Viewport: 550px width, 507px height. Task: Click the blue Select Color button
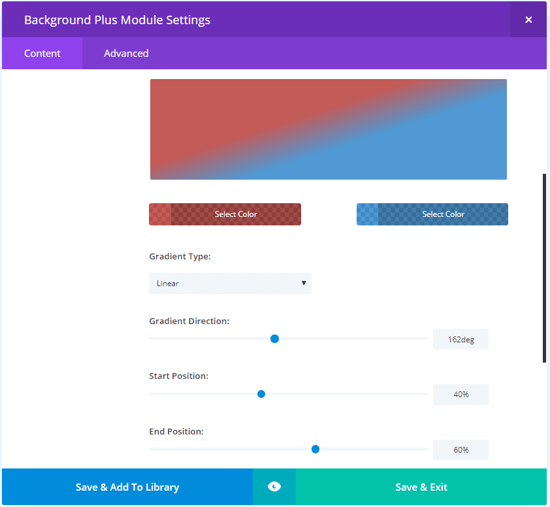pos(443,214)
